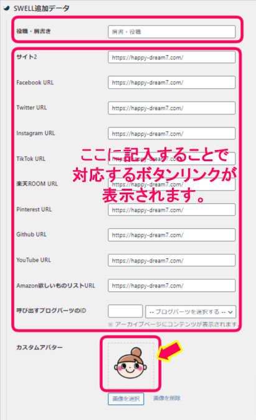The height and width of the screenshot is (420, 256).
Task: Focus the Github URL text box
Action: 172,235
